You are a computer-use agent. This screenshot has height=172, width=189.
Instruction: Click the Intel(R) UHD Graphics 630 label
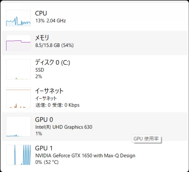click(64, 127)
